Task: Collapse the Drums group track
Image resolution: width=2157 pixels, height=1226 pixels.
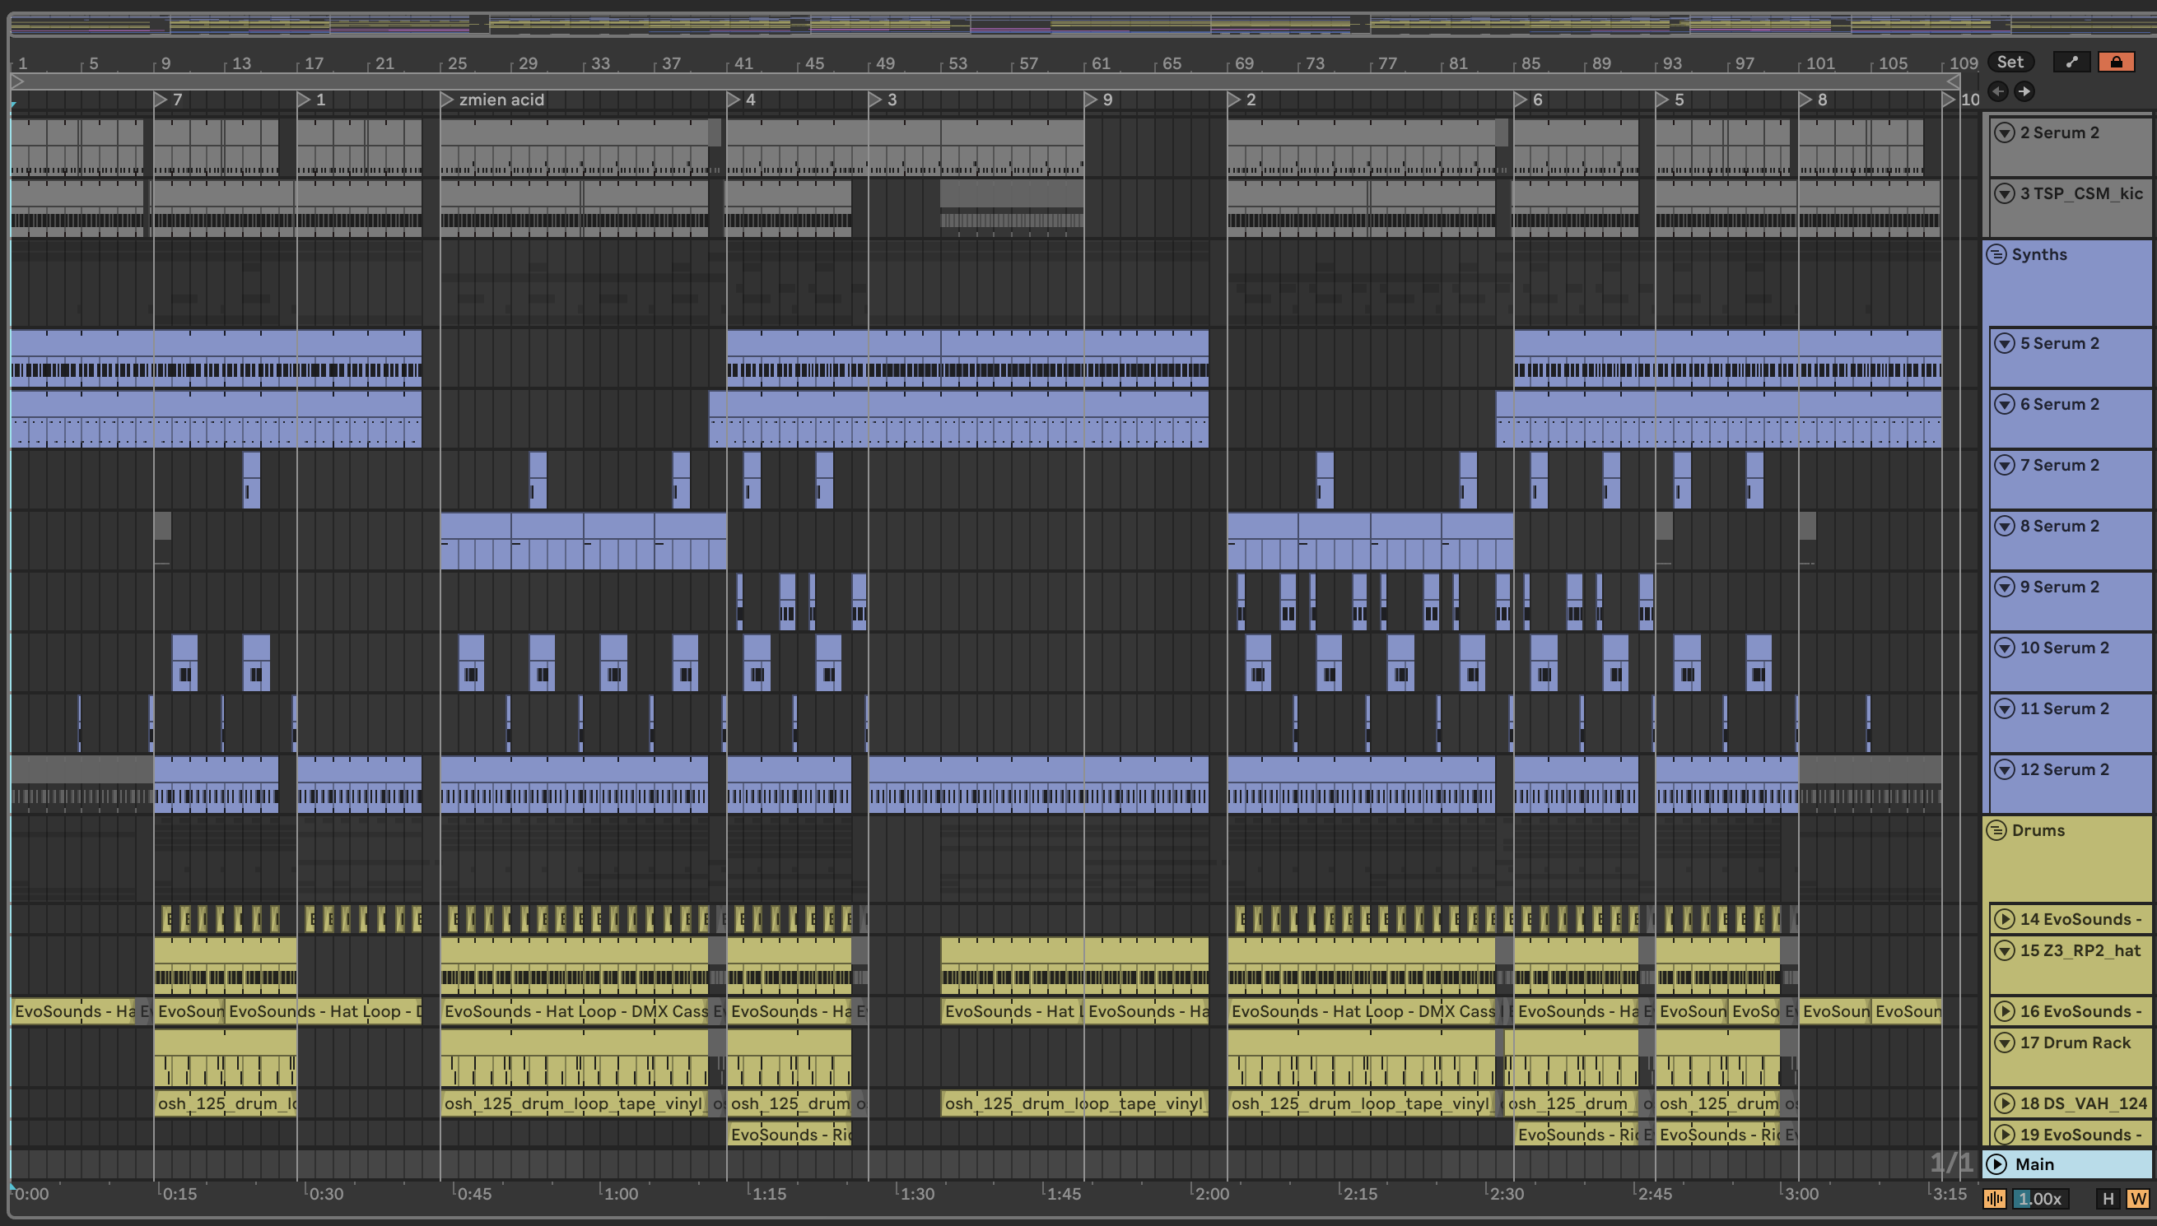Action: click(1996, 830)
